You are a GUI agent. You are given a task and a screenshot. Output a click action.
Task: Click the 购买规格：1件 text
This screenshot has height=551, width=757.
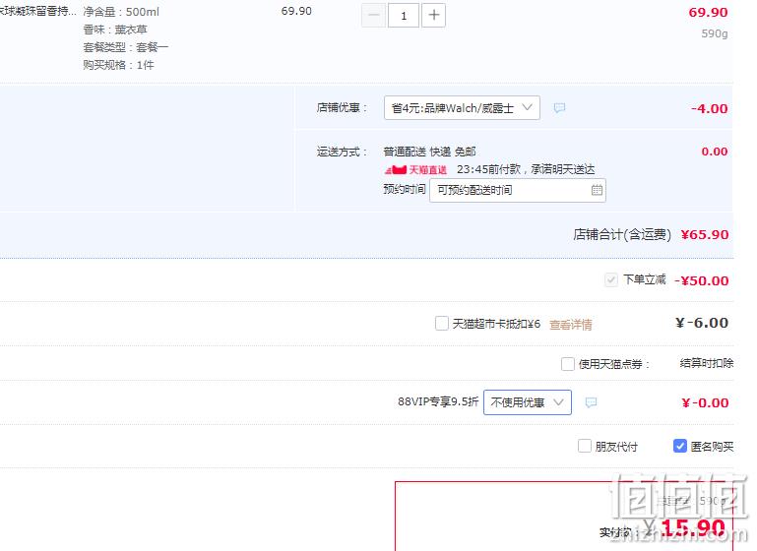[118, 65]
